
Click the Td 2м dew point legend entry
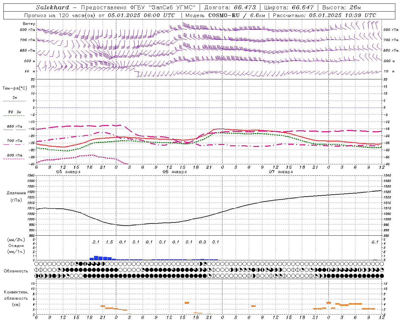coord(15,112)
